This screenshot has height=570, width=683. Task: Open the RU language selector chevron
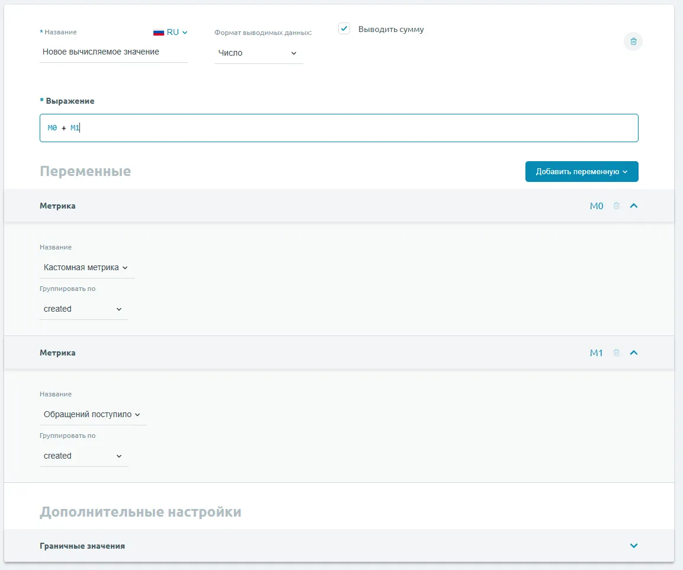[x=185, y=33]
